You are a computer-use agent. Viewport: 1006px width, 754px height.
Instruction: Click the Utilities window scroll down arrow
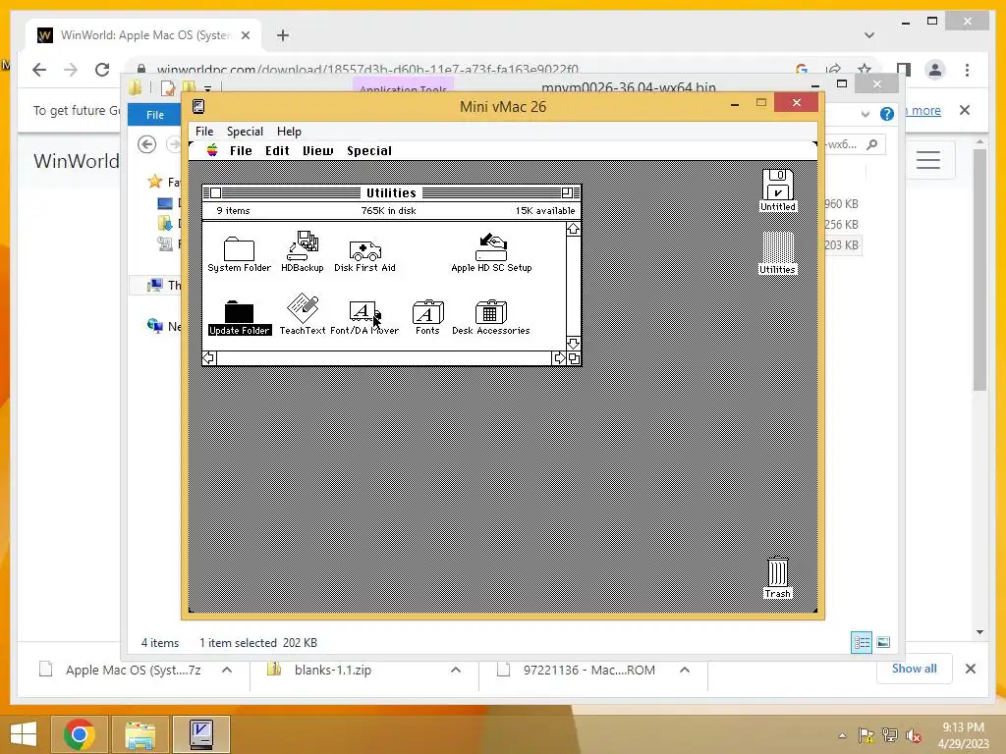click(573, 344)
